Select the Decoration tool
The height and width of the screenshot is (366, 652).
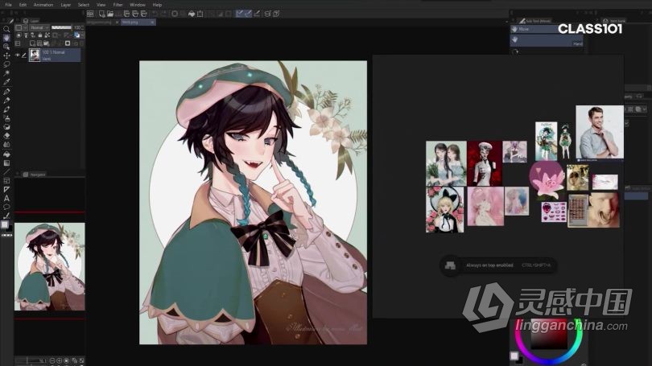(6, 127)
